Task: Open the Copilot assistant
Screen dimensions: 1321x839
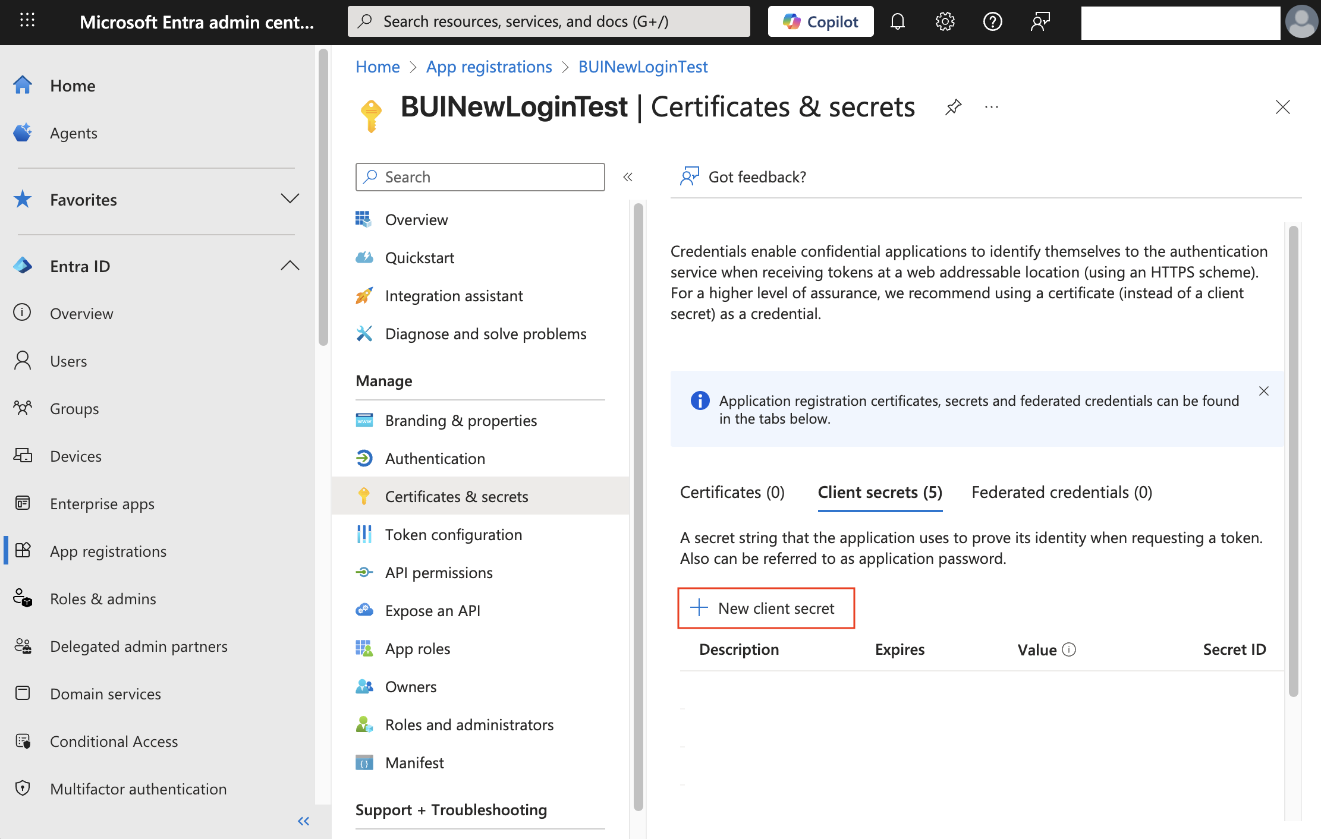Action: (x=820, y=21)
